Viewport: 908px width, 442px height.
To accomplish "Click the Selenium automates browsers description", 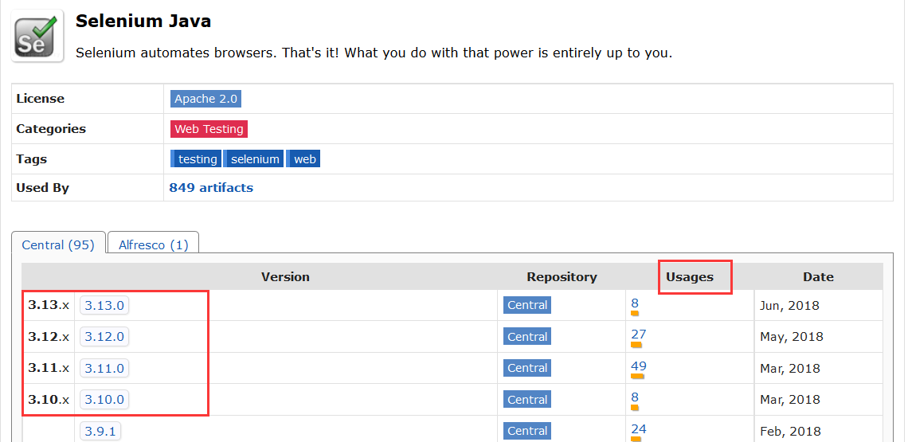I will 374,53.
